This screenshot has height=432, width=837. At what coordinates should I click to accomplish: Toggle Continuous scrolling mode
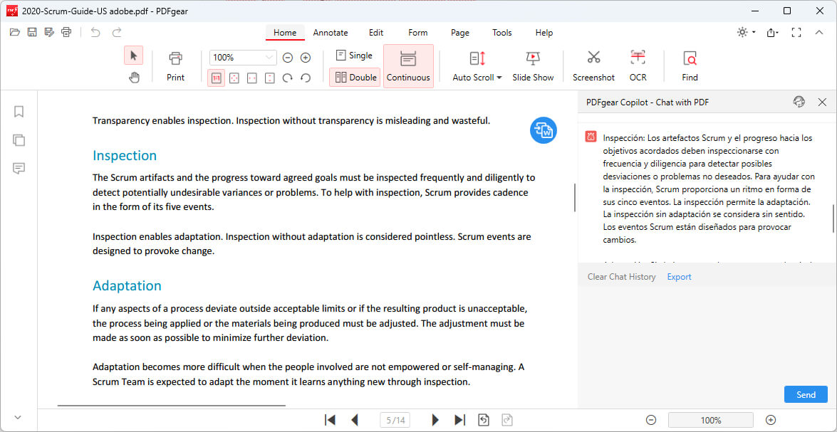pos(408,66)
